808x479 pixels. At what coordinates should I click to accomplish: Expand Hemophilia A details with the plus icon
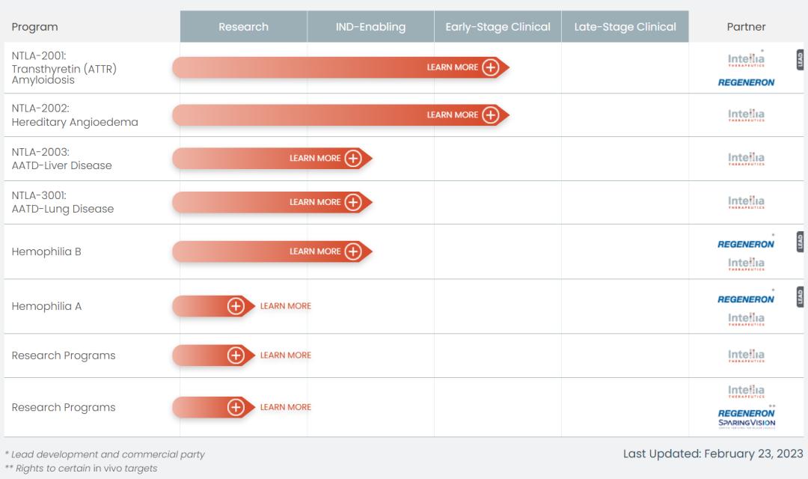click(236, 306)
